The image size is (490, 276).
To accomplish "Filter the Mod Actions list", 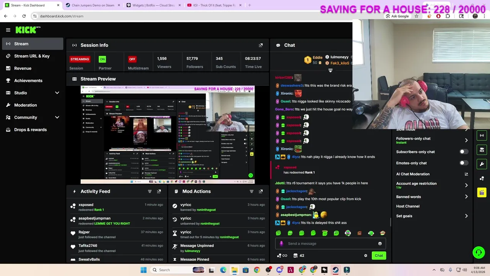I will coord(252,191).
